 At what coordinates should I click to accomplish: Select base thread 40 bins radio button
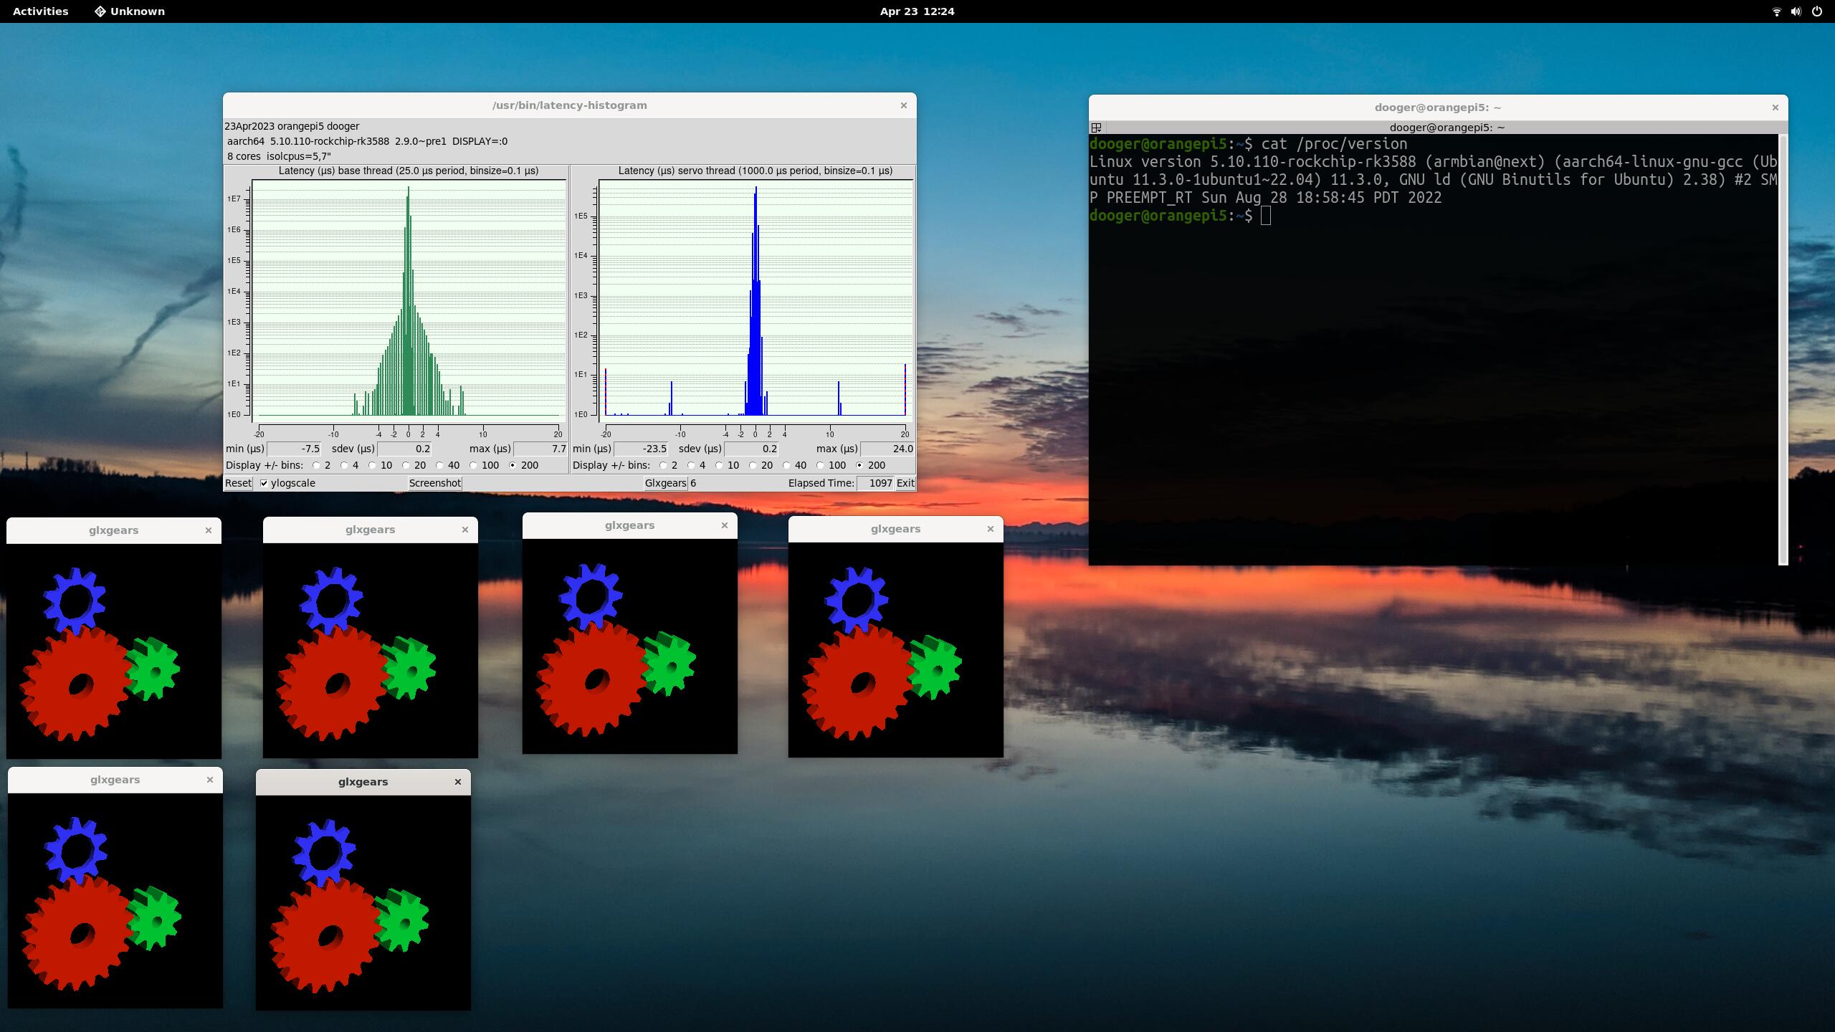pyautogui.click(x=439, y=465)
